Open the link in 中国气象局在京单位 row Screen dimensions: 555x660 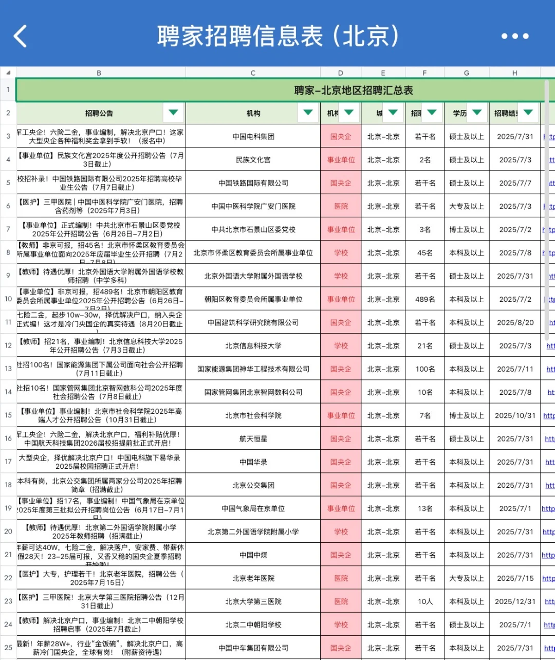[x=548, y=509]
